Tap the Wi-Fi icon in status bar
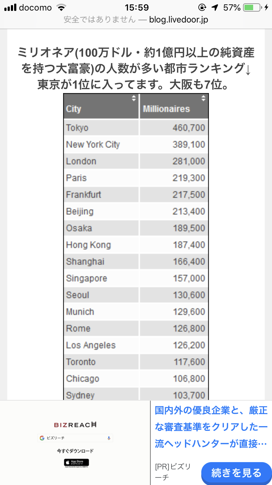Image resolution: width=272 pixels, height=485 pixels. pyautogui.click(x=62, y=8)
